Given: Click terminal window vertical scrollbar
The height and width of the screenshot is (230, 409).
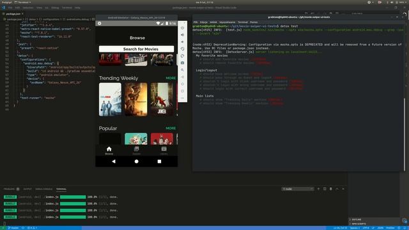Looking at the screenshot, I should 405,134.
